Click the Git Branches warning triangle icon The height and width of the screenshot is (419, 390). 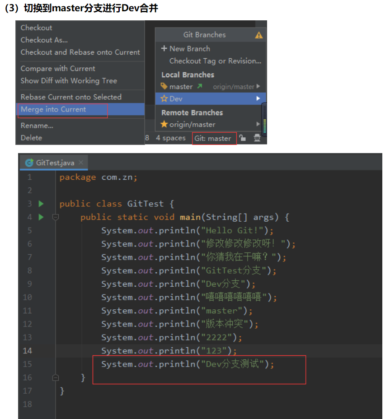tap(258, 35)
